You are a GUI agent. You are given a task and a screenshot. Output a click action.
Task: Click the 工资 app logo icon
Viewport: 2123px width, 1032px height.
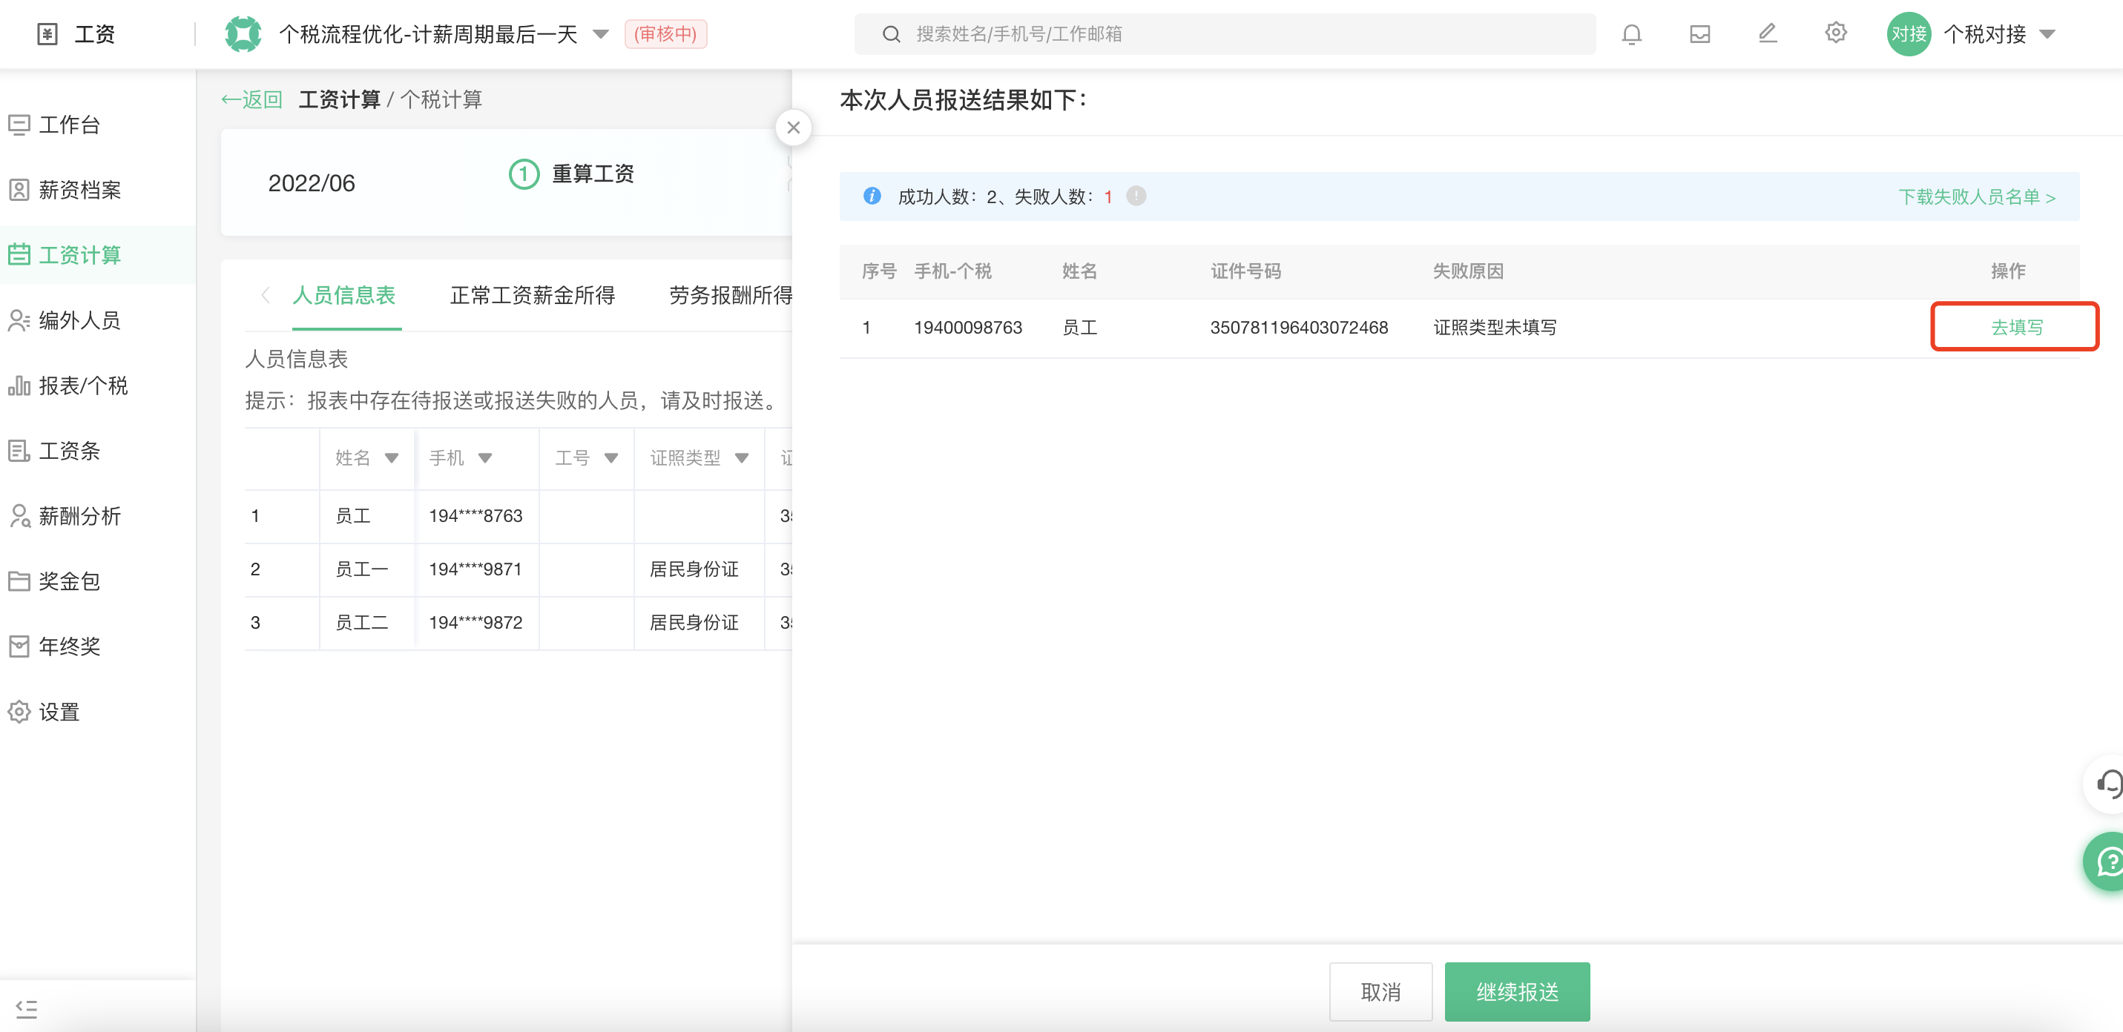tap(47, 34)
